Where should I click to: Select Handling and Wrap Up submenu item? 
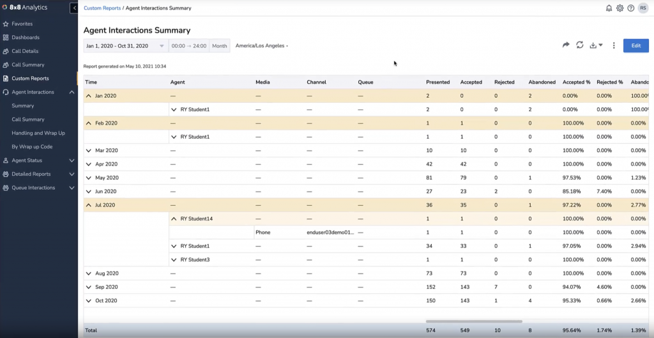pyautogui.click(x=38, y=133)
